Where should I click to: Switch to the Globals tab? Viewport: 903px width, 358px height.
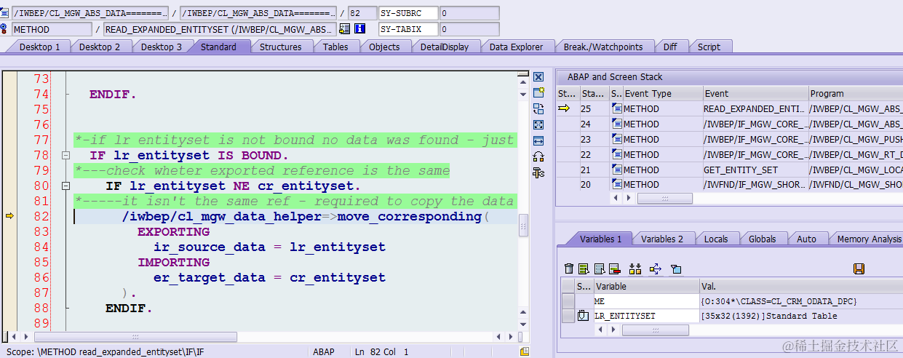[763, 239]
